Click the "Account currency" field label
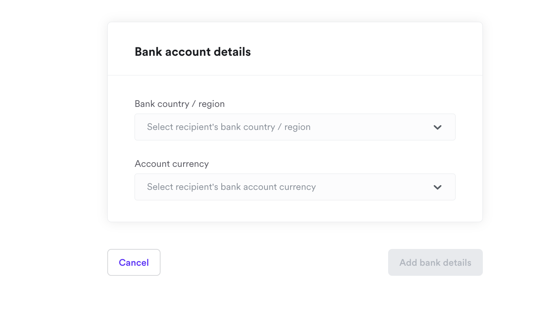Viewport: 539px width, 311px height. point(171,164)
